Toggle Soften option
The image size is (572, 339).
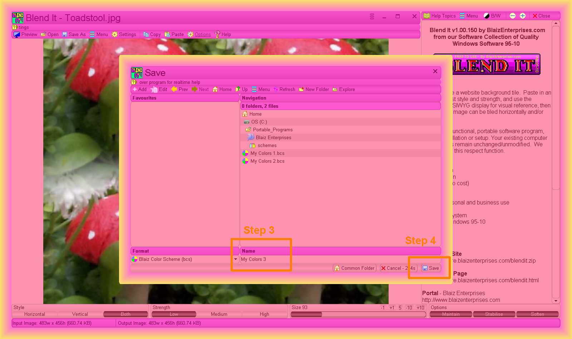pos(537,314)
